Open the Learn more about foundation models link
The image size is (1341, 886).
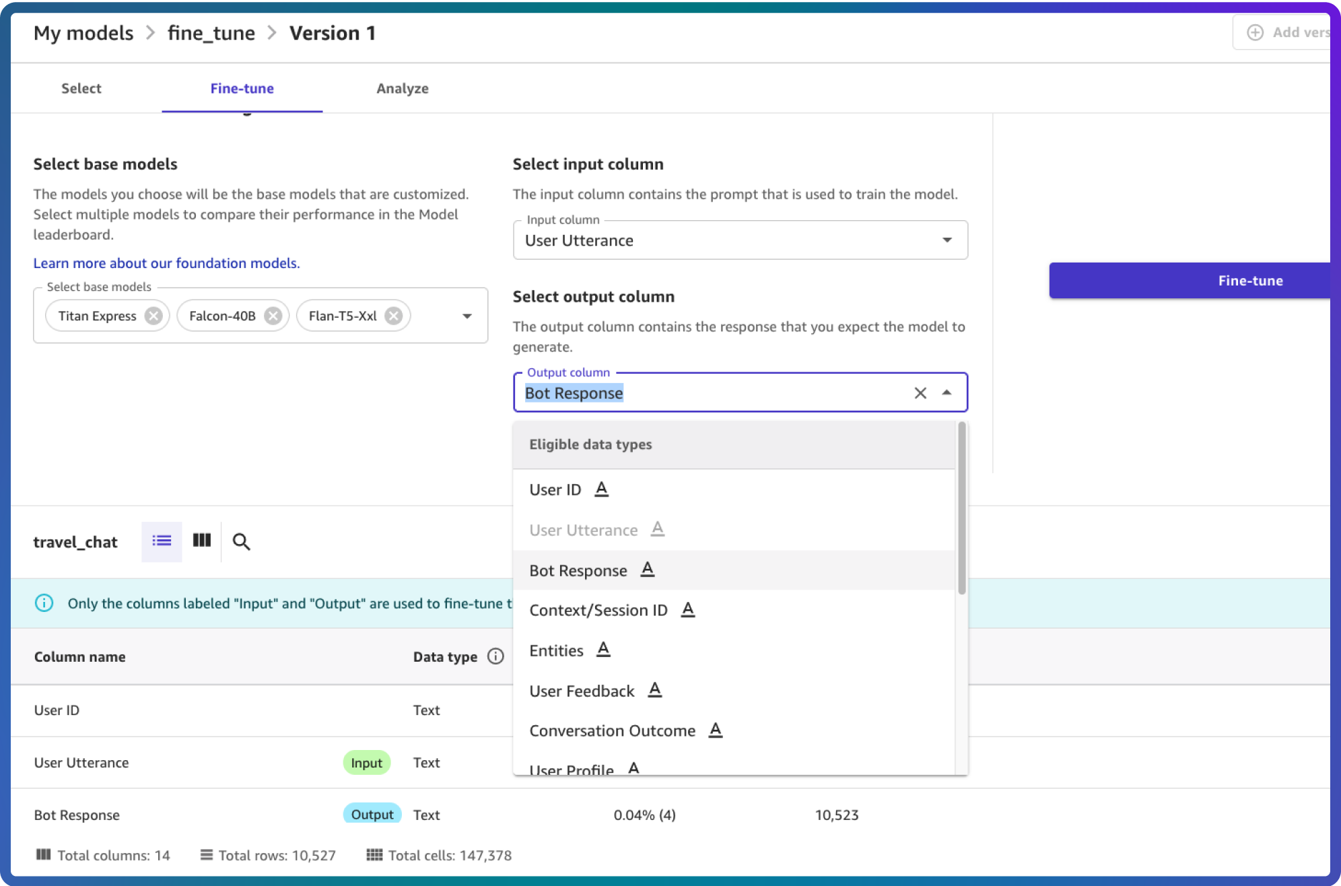166,262
